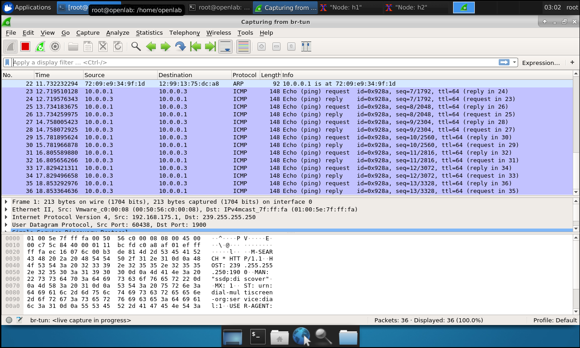Jump to the first packet

pyautogui.click(x=195, y=46)
